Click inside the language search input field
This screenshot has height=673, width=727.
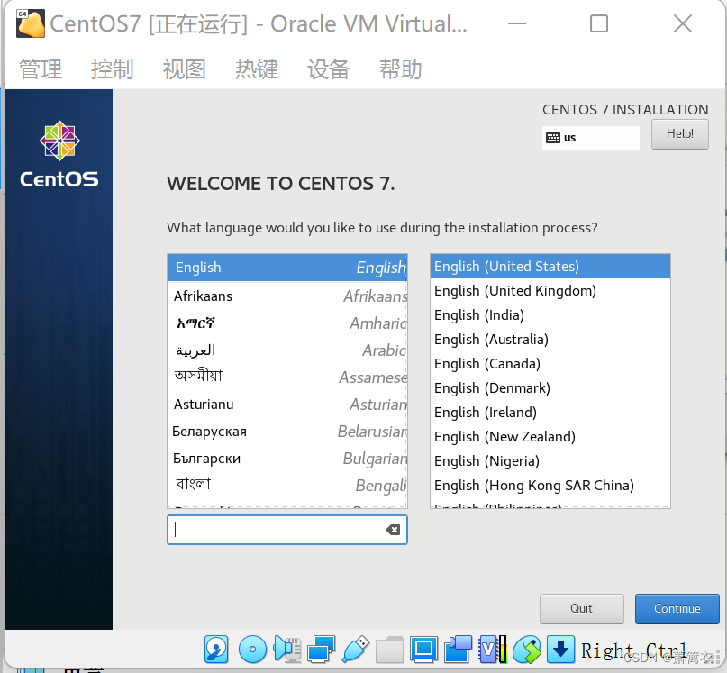coord(279,530)
